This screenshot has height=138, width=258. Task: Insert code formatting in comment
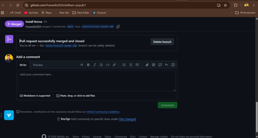tap(108, 65)
